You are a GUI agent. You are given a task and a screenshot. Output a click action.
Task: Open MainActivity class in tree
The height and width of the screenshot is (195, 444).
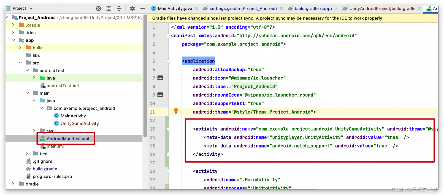[x=74, y=116]
